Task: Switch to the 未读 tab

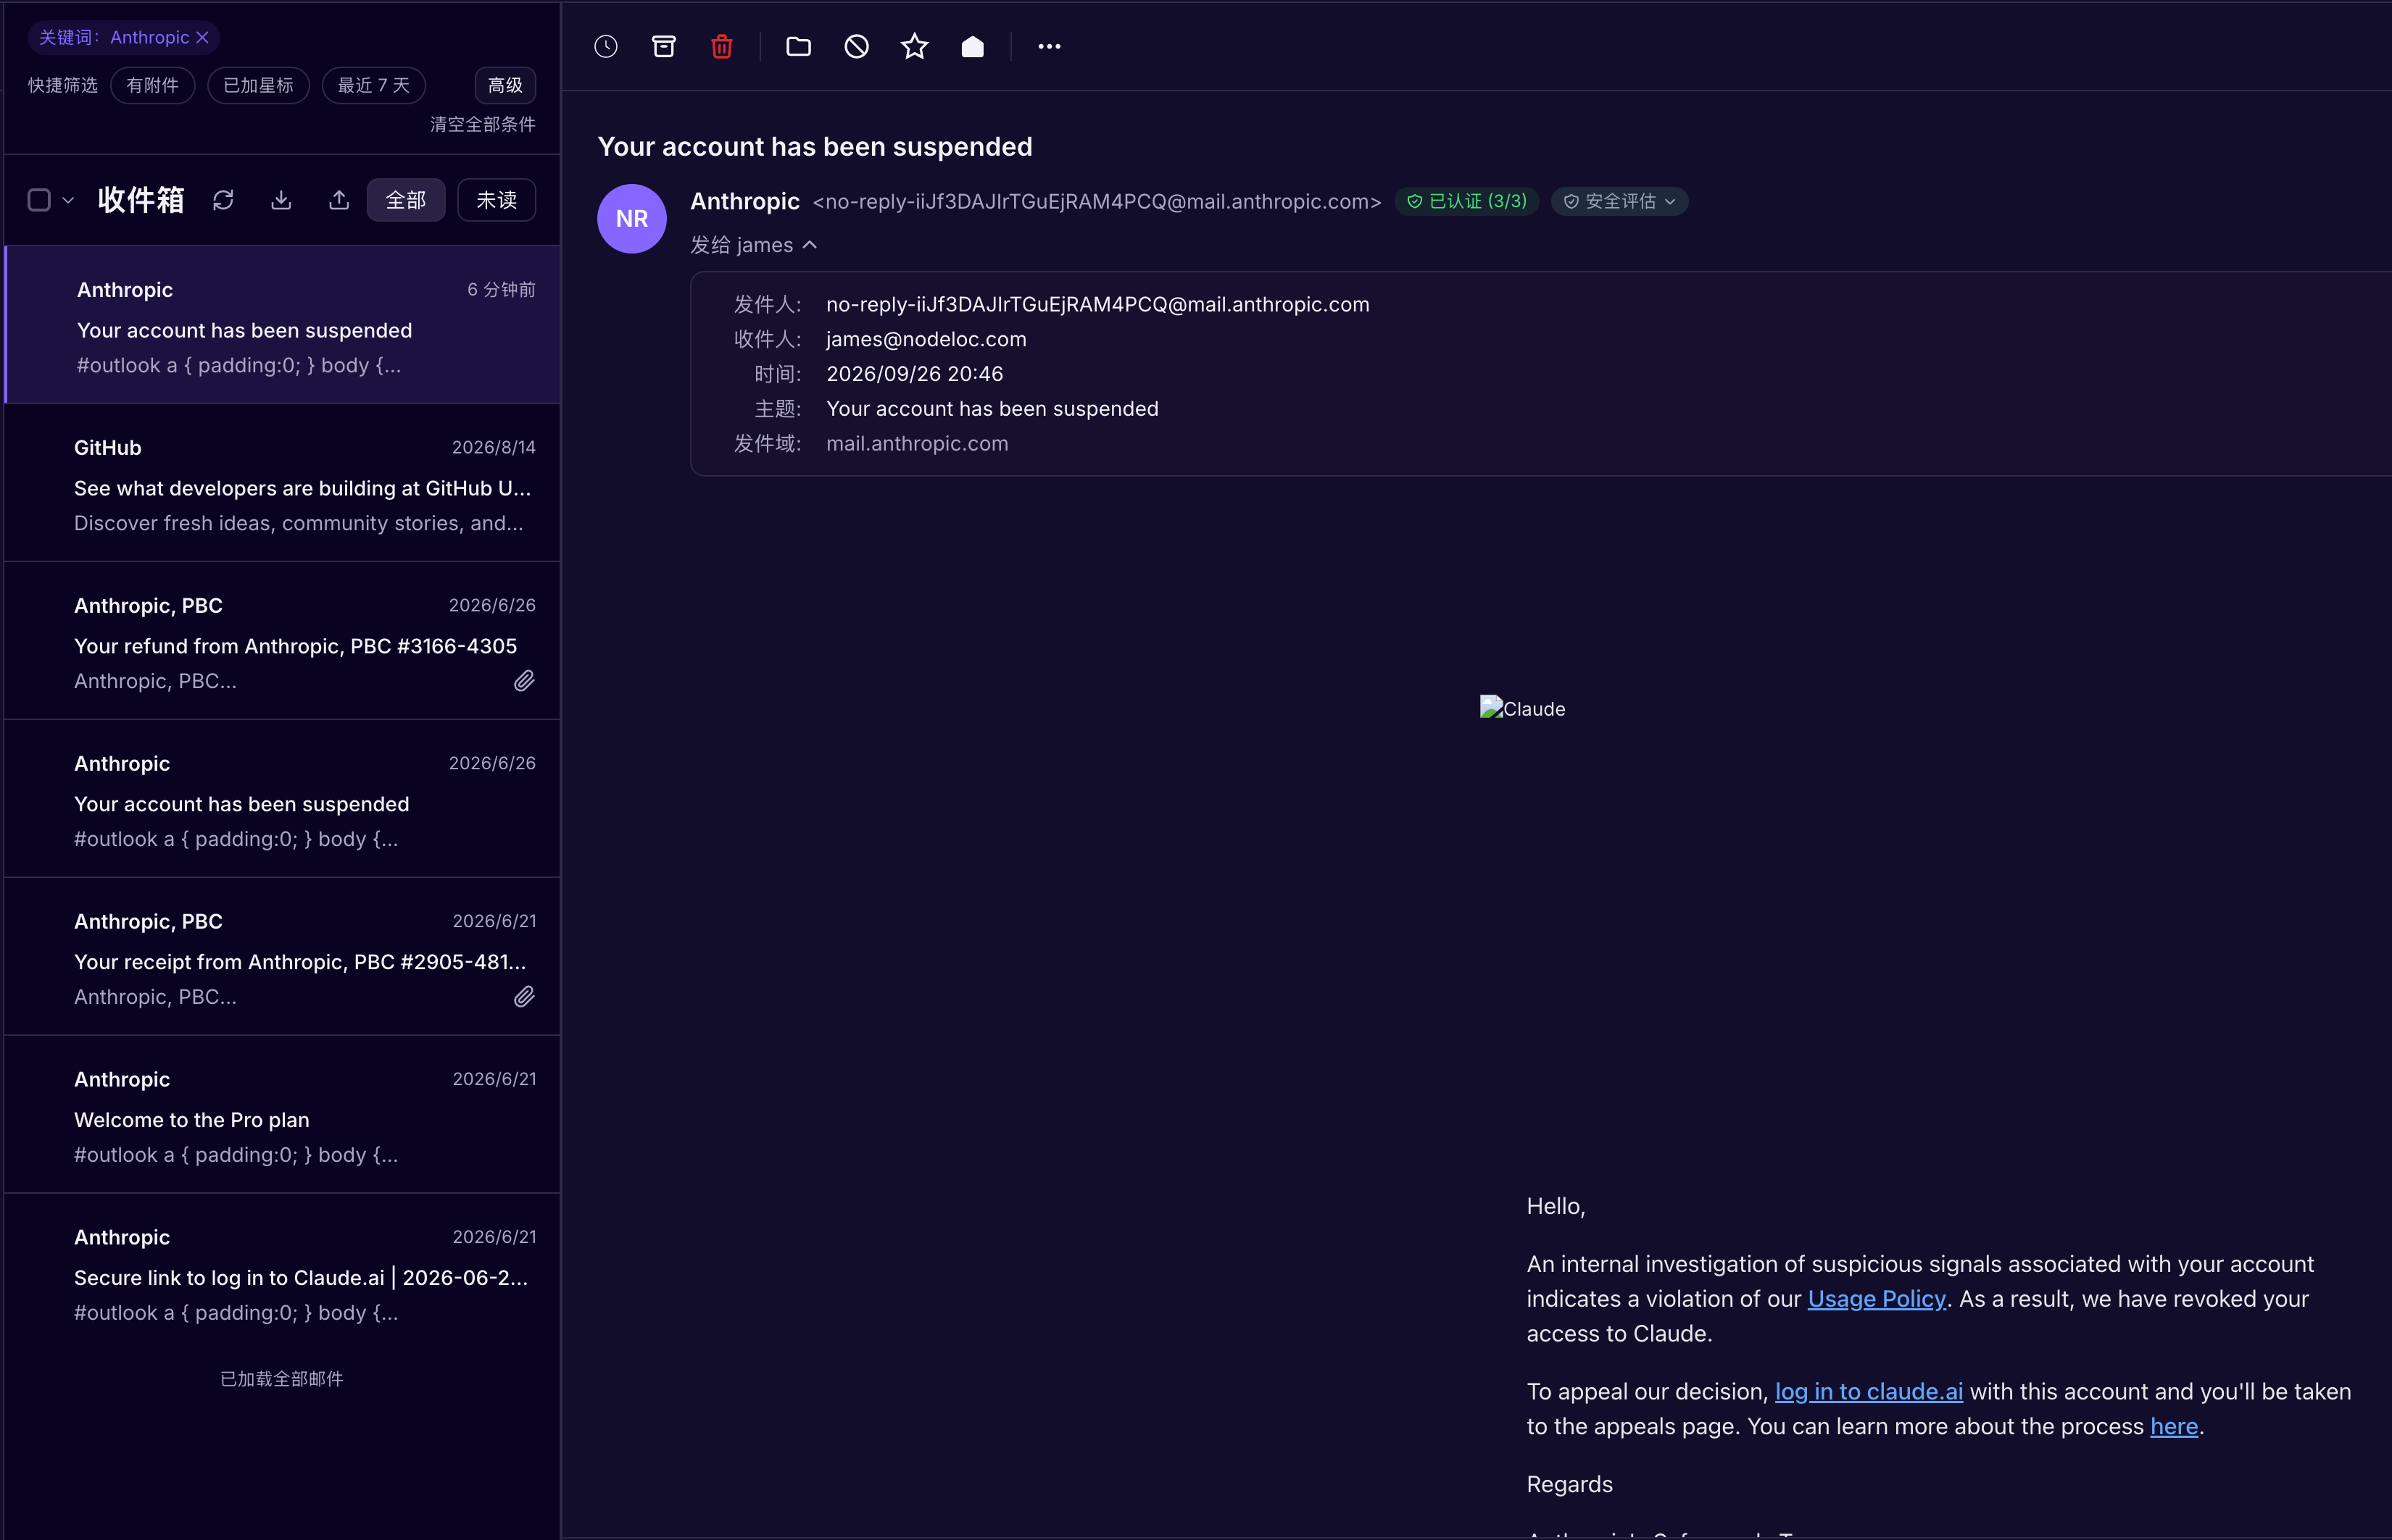Action: [497, 200]
